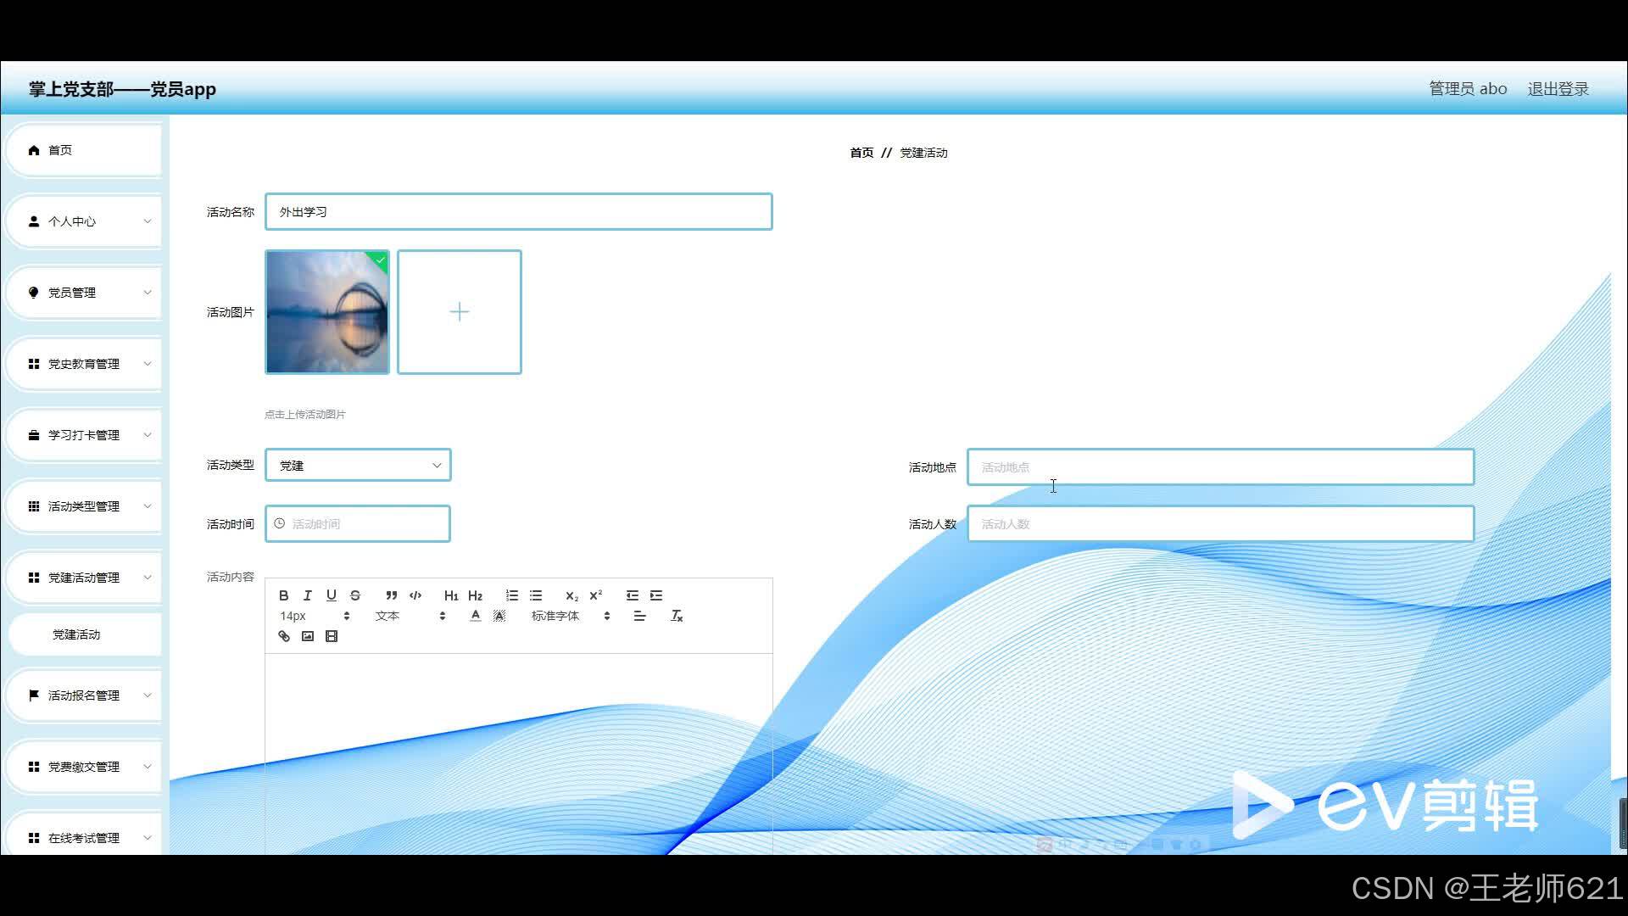Open the 活动类型 dropdown showing 党建

[x=358, y=466]
